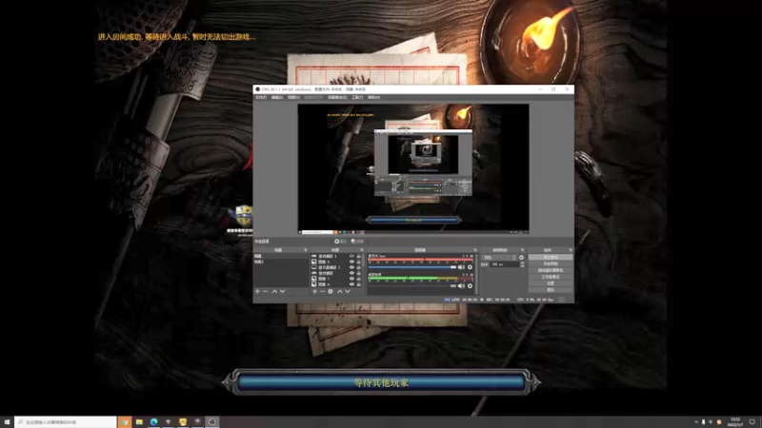
Task: Add a new source with the Sources plus icon
Action: pyautogui.click(x=315, y=291)
